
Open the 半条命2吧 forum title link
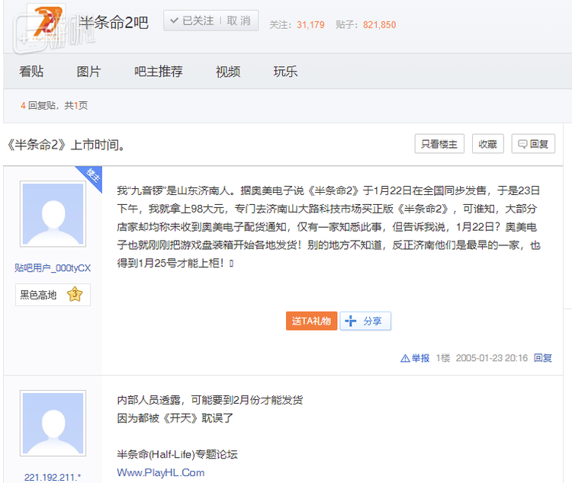114,23
